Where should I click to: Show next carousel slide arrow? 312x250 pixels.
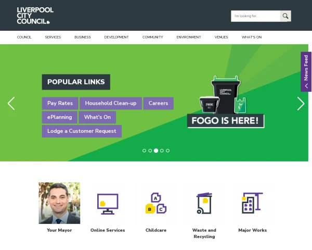[x=301, y=104]
